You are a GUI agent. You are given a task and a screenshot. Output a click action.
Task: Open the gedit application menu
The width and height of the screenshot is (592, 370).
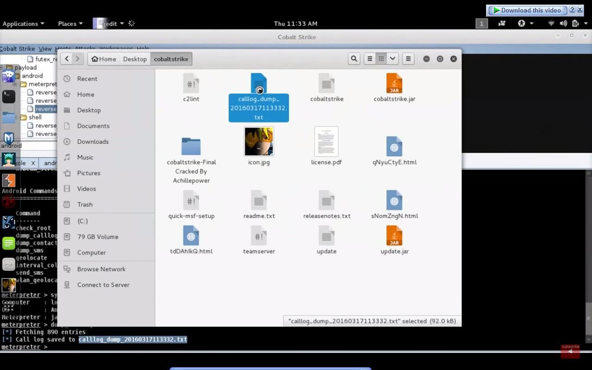(109, 24)
